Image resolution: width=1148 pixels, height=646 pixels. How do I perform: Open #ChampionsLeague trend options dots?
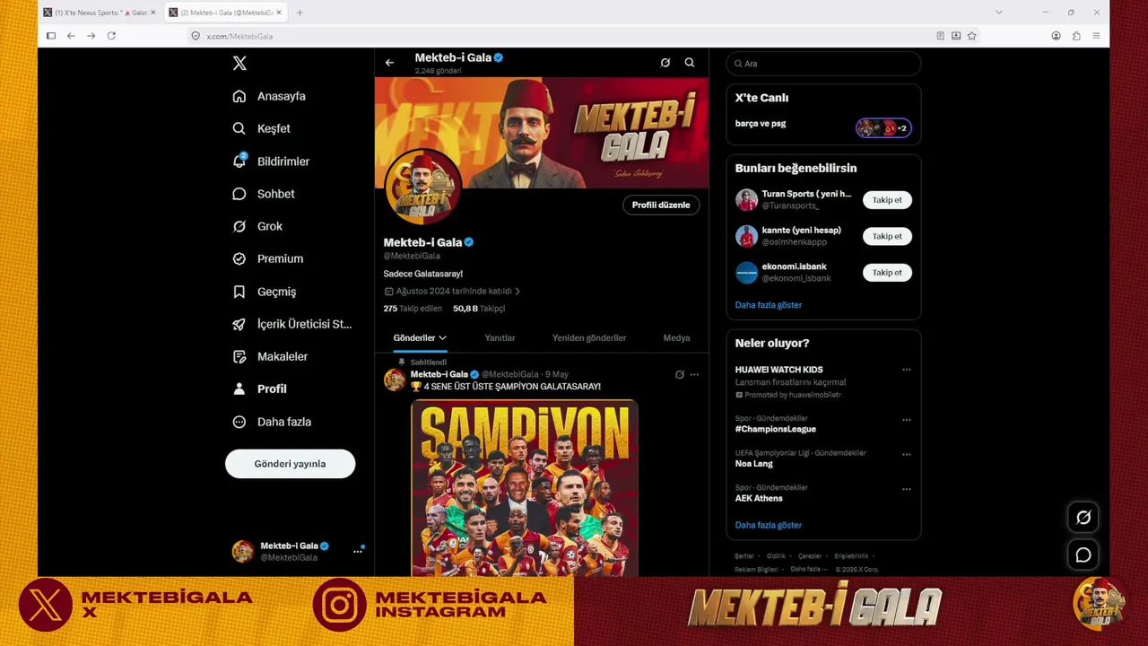(906, 420)
